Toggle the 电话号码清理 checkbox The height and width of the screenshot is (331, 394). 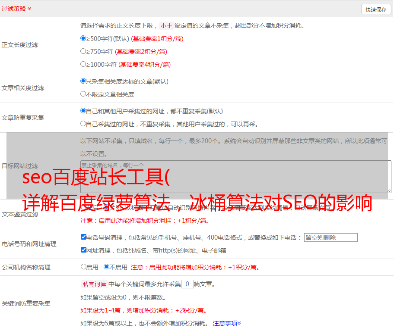coord(83,237)
